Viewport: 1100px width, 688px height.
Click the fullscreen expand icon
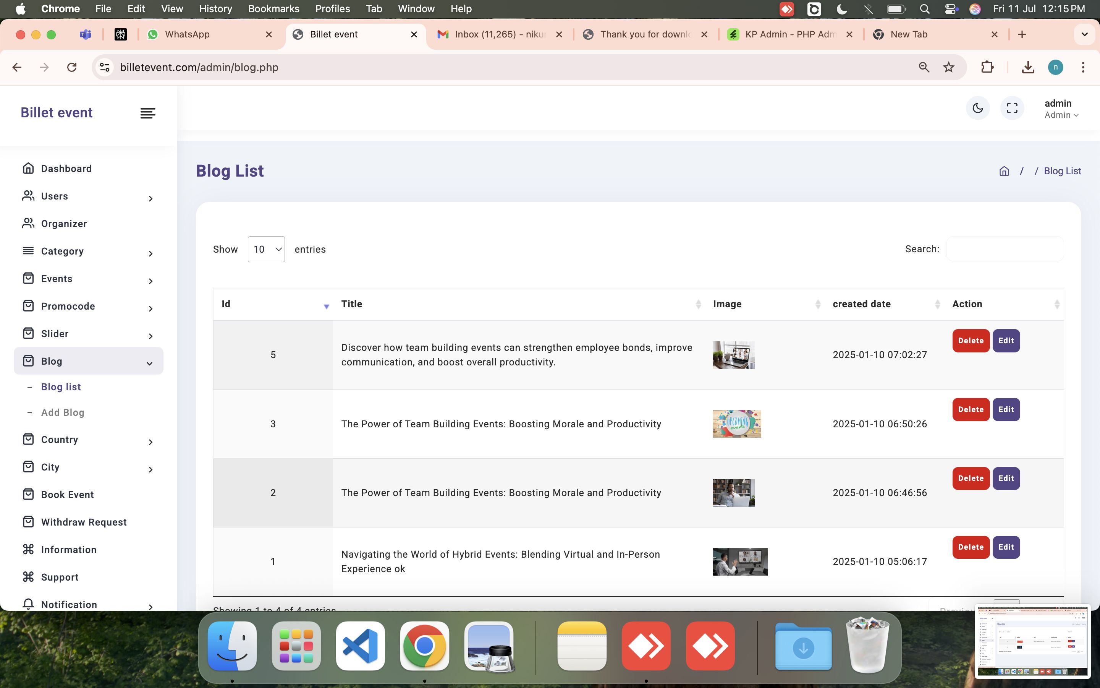click(x=1012, y=108)
